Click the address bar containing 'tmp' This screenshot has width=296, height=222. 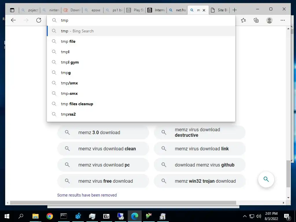point(141,21)
